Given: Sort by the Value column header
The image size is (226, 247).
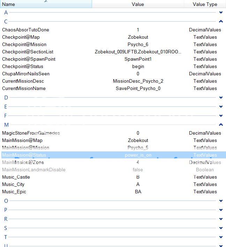Looking at the screenshot, I should tap(138, 5).
